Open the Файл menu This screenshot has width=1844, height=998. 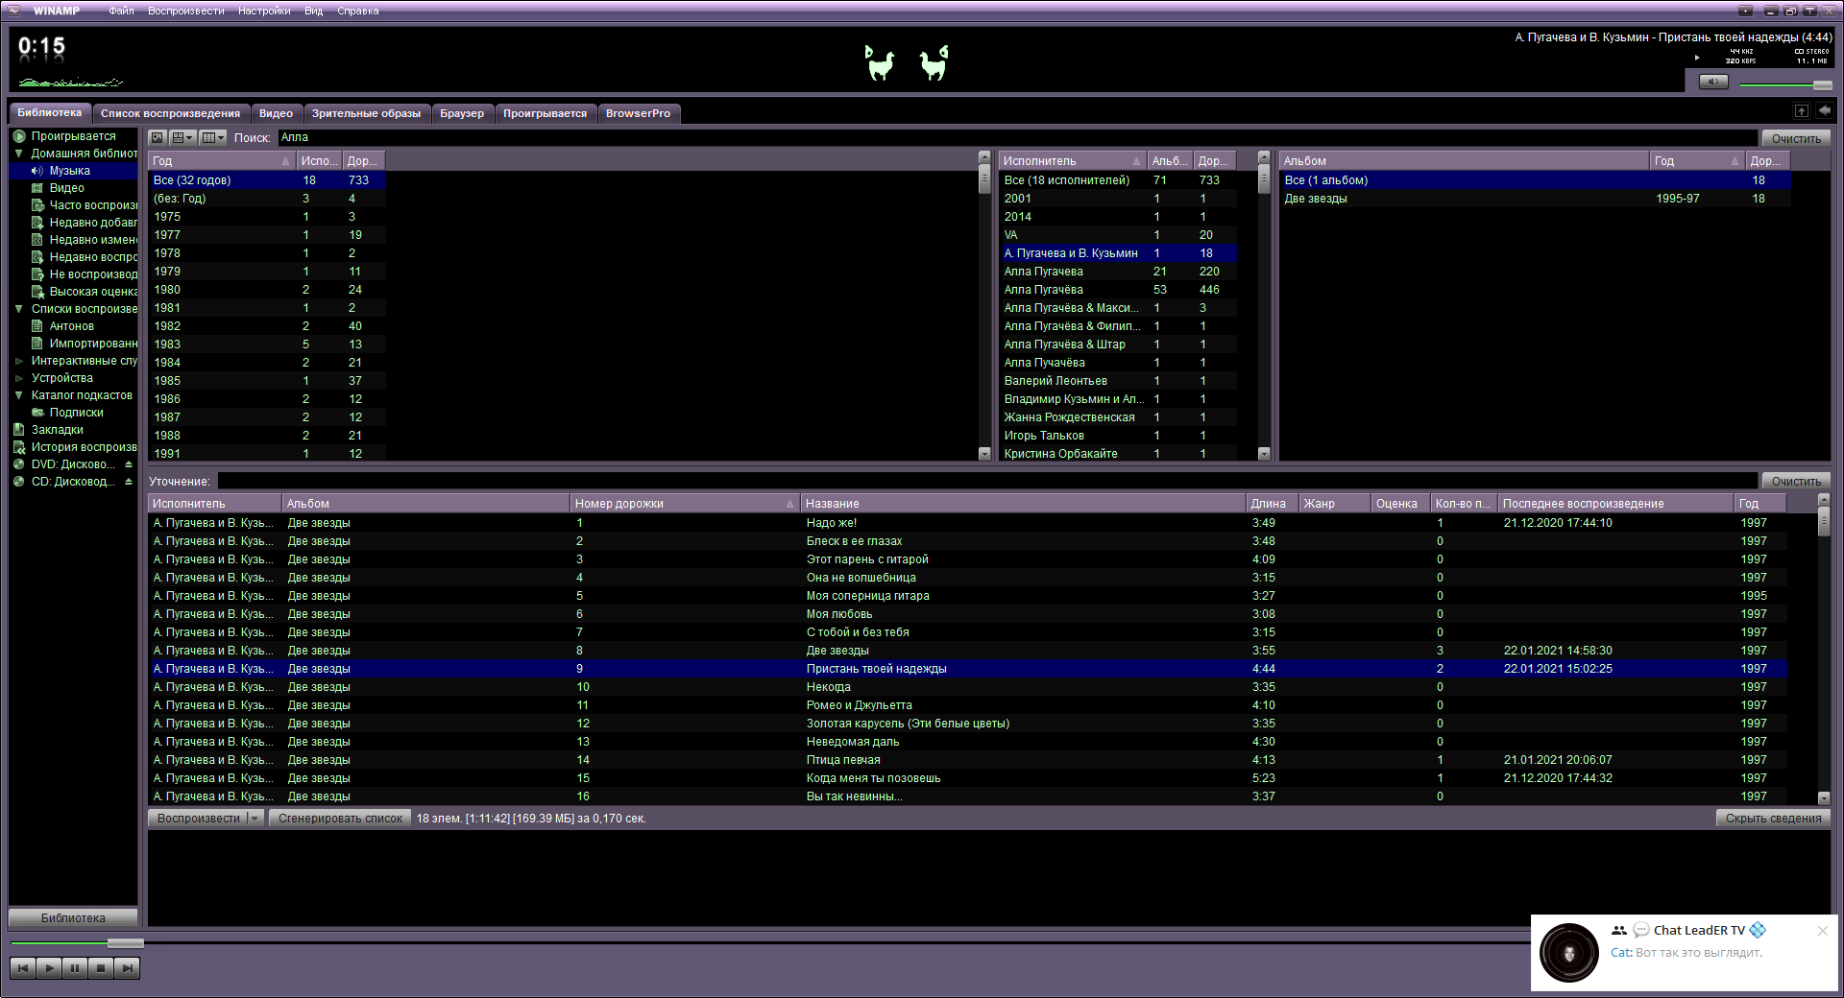pos(121,12)
